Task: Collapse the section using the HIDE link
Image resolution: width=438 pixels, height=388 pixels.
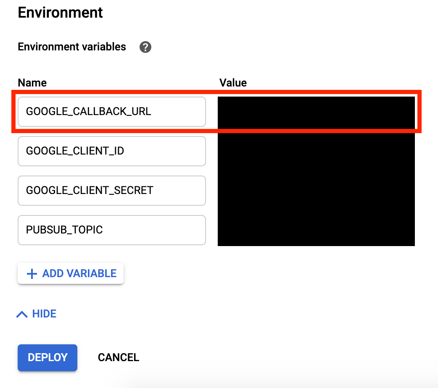Action: coord(44,314)
